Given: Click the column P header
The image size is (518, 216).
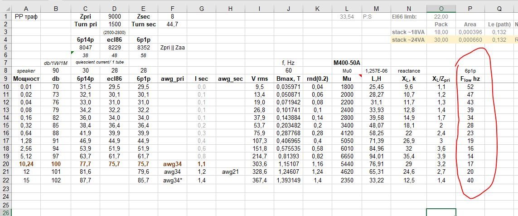Looking at the screenshot, I should 470,9.
